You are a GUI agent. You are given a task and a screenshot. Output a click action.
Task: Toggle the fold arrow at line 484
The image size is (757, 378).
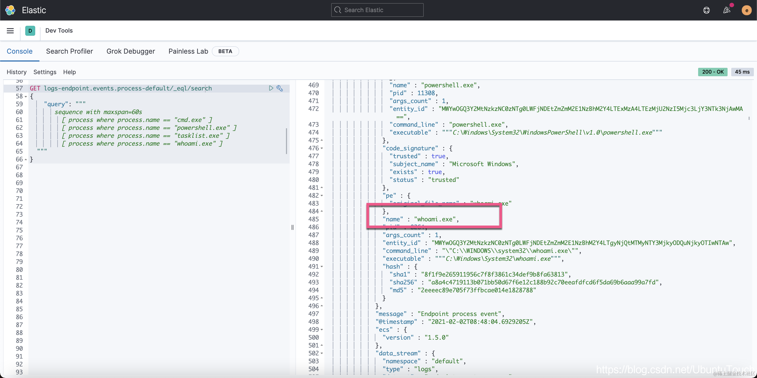pos(322,211)
